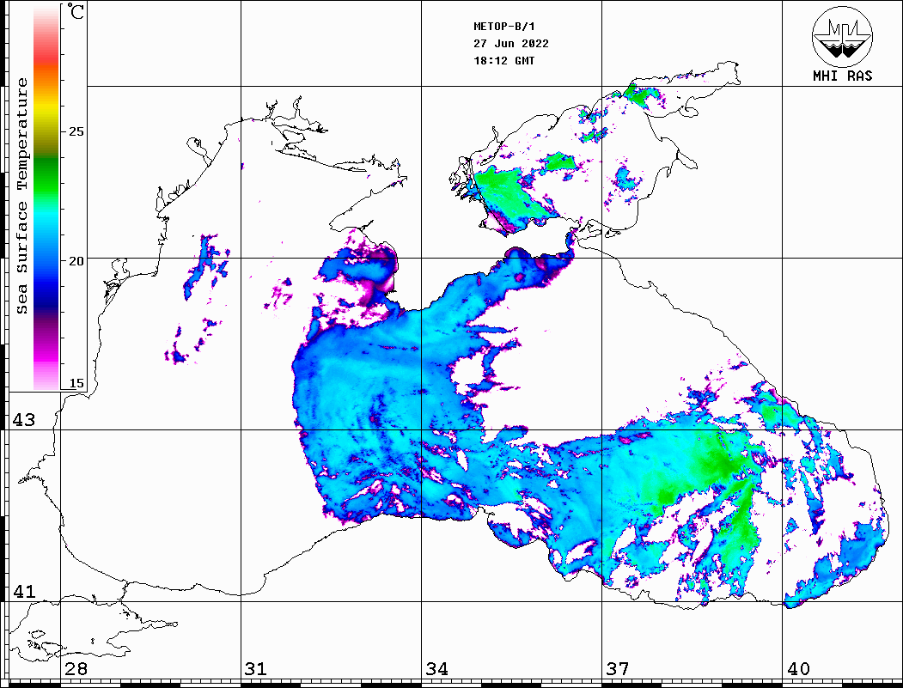Click the °C unit label on the legend
The width and height of the screenshot is (903, 688).
pyautogui.click(x=75, y=11)
